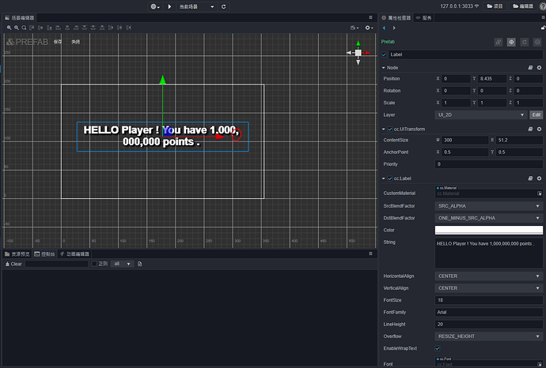Open the SrcBlendFactor SRC_ALPHA dropdown
The height and width of the screenshot is (368, 546).
[488, 206]
